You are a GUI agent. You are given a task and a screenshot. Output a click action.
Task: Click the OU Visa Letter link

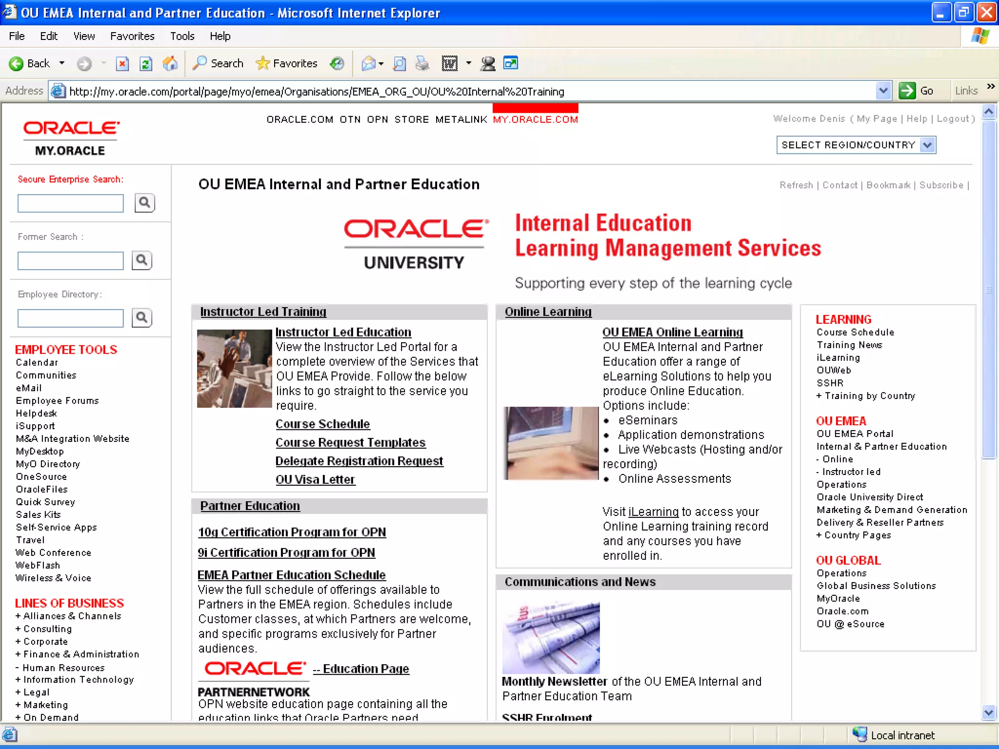(315, 479)
